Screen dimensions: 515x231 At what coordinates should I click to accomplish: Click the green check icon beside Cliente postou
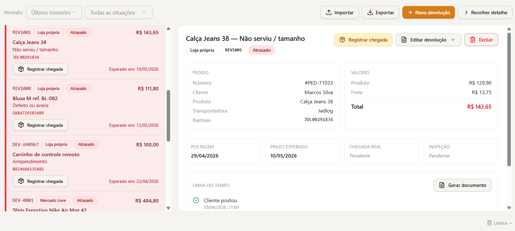click(x=196, y=200)
